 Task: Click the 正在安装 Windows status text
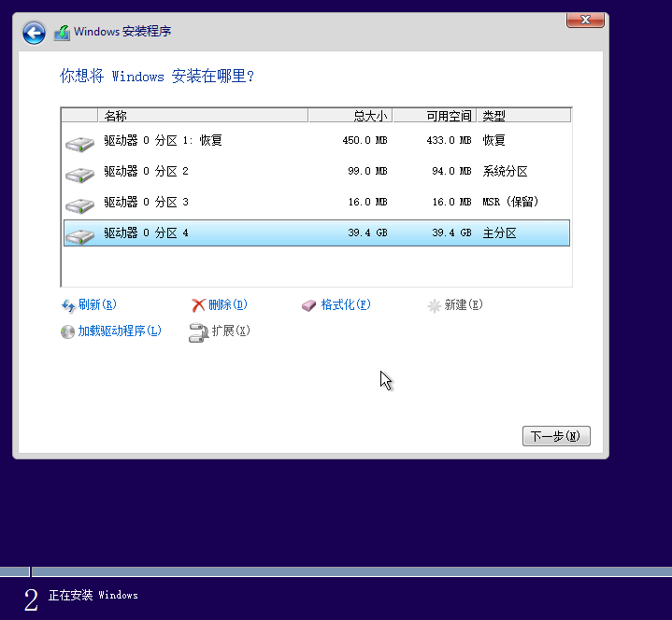(93, 595)
